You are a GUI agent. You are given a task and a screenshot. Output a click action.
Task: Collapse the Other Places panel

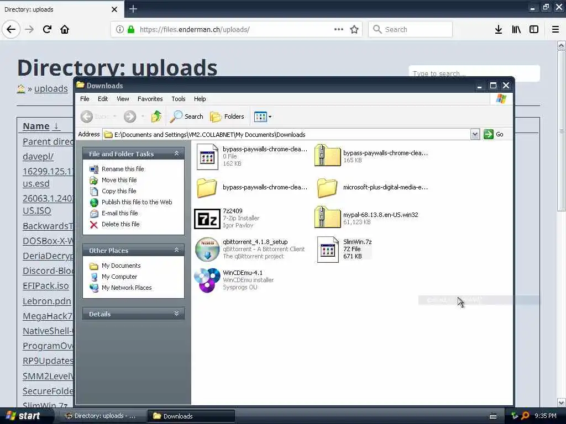[x=176, y=250]
